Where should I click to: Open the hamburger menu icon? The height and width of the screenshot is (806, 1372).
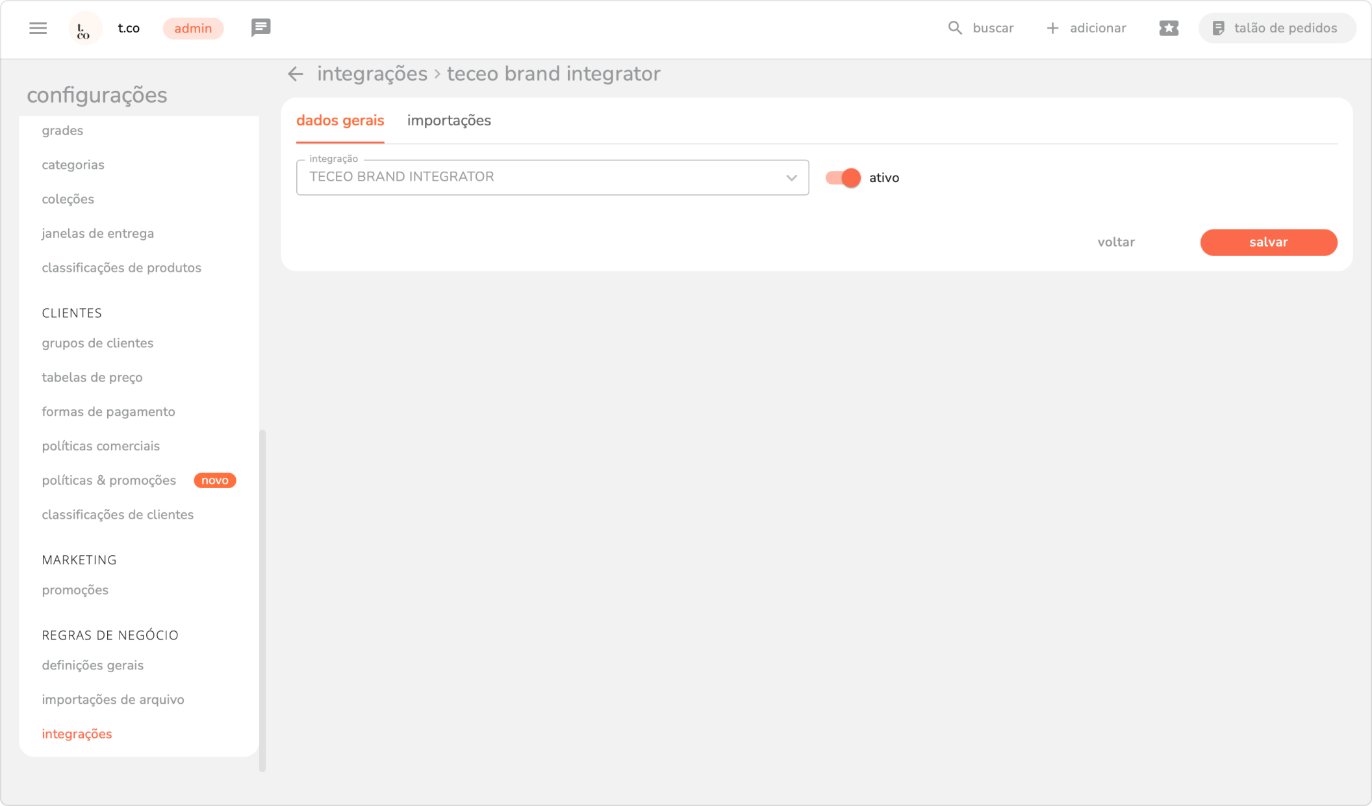click(38, 28)
